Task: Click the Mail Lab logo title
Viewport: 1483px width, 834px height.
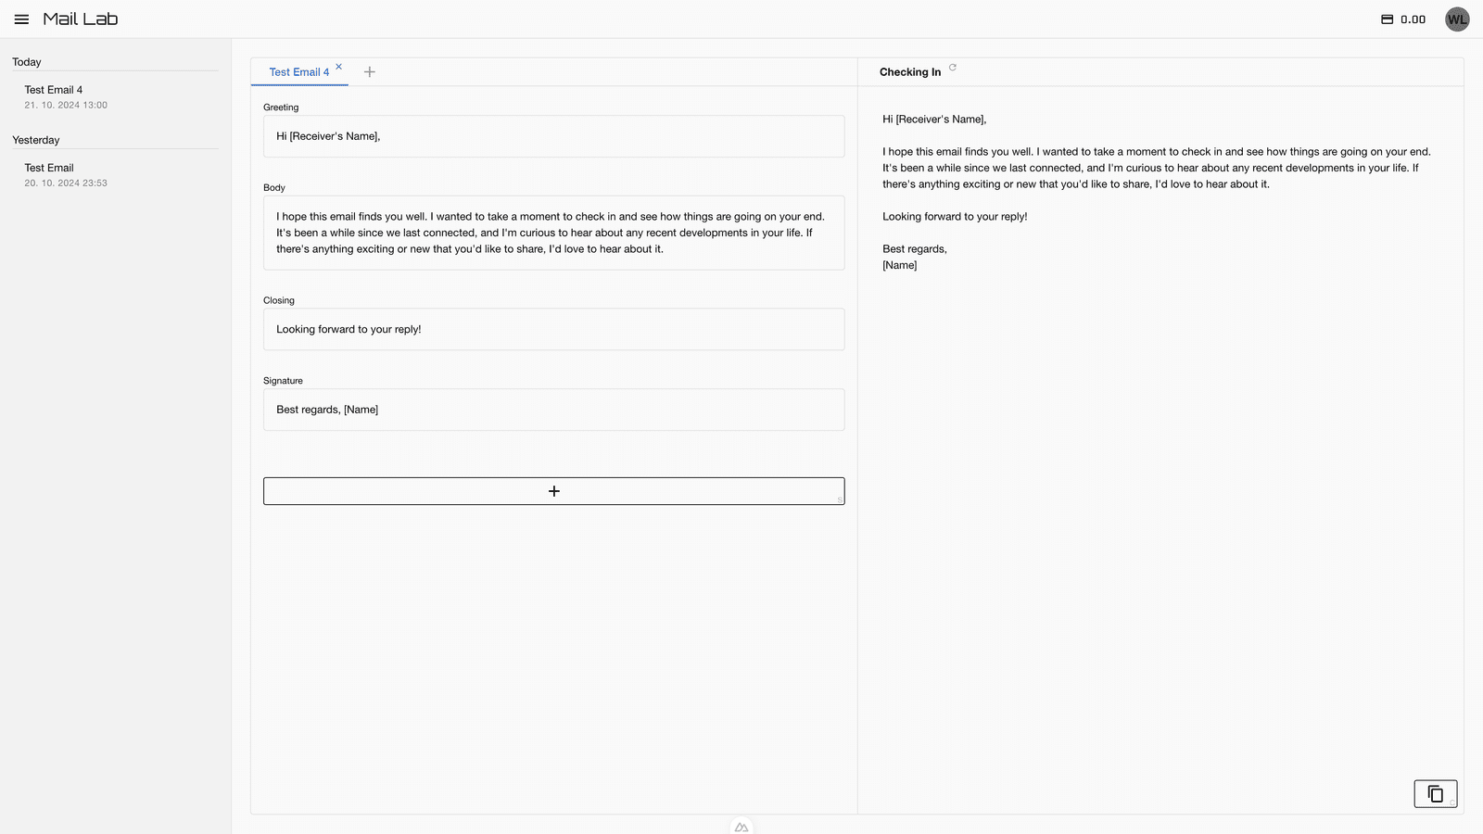Action: 81,19
